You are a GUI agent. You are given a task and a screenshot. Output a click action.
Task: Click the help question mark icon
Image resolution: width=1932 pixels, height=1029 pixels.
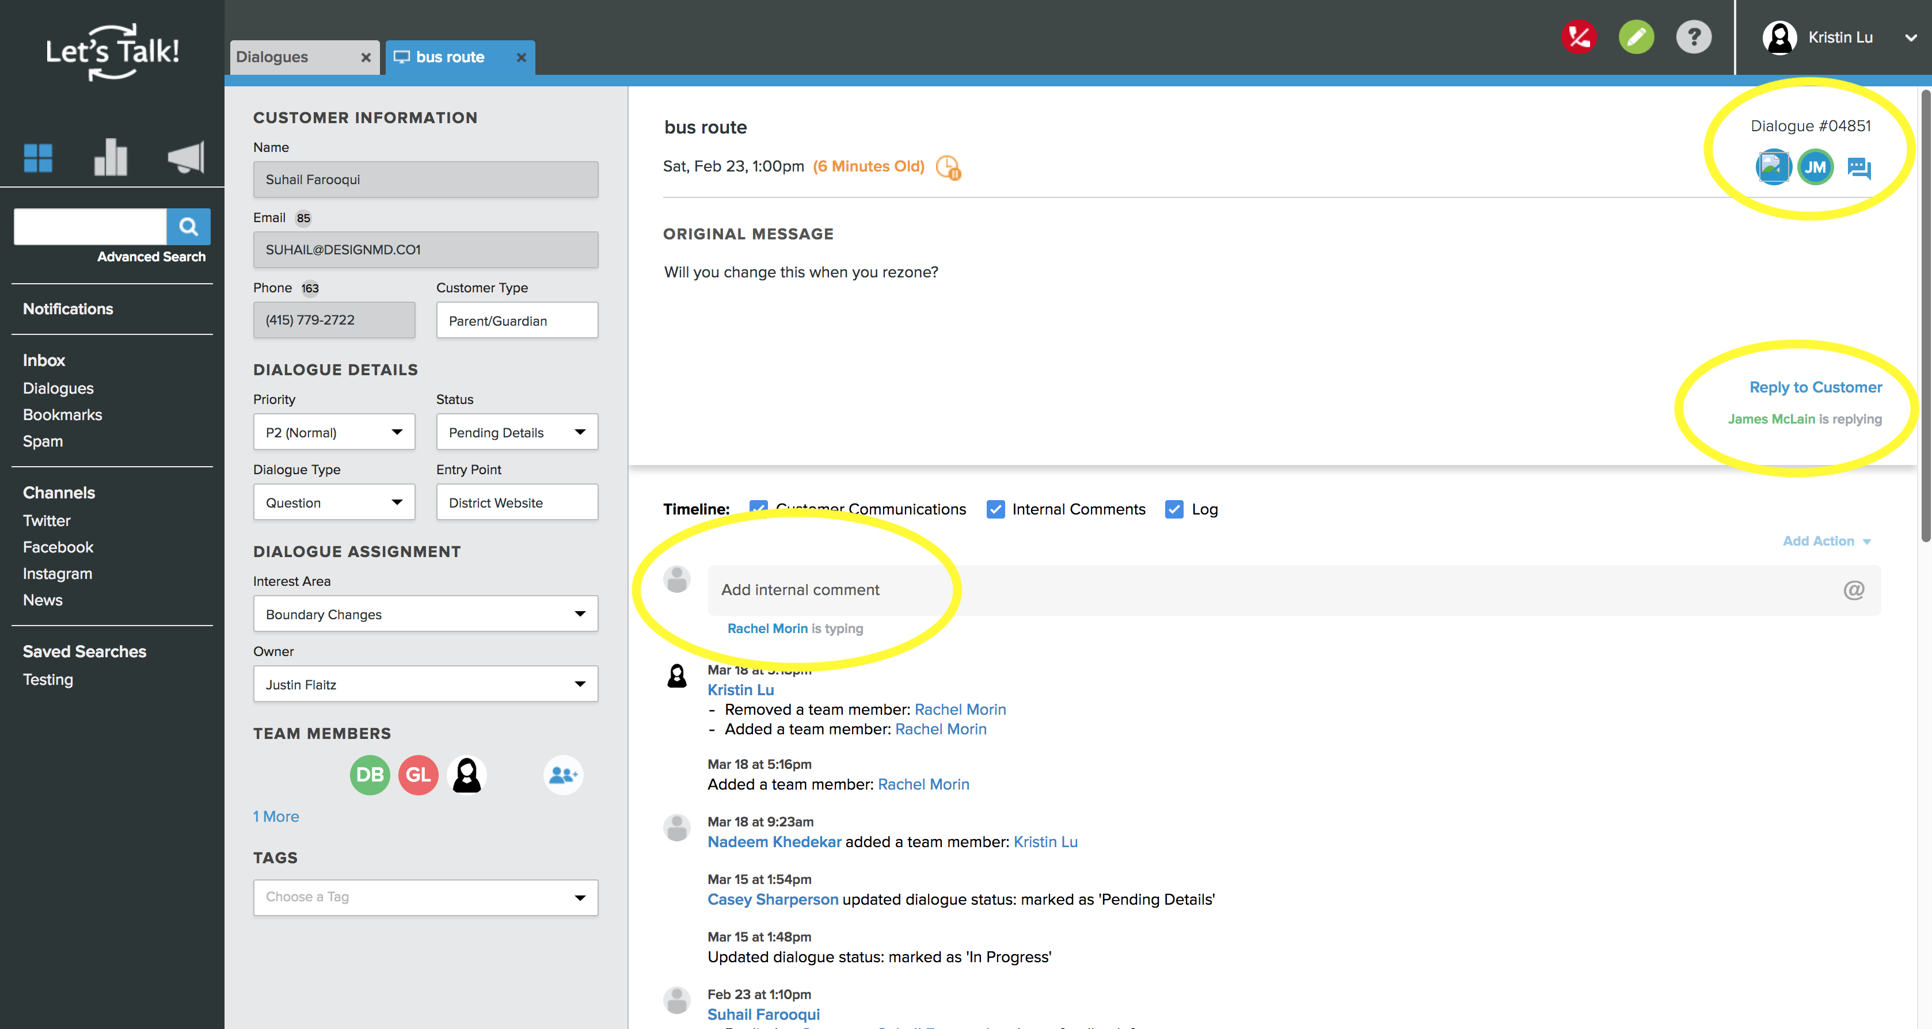1693,37
